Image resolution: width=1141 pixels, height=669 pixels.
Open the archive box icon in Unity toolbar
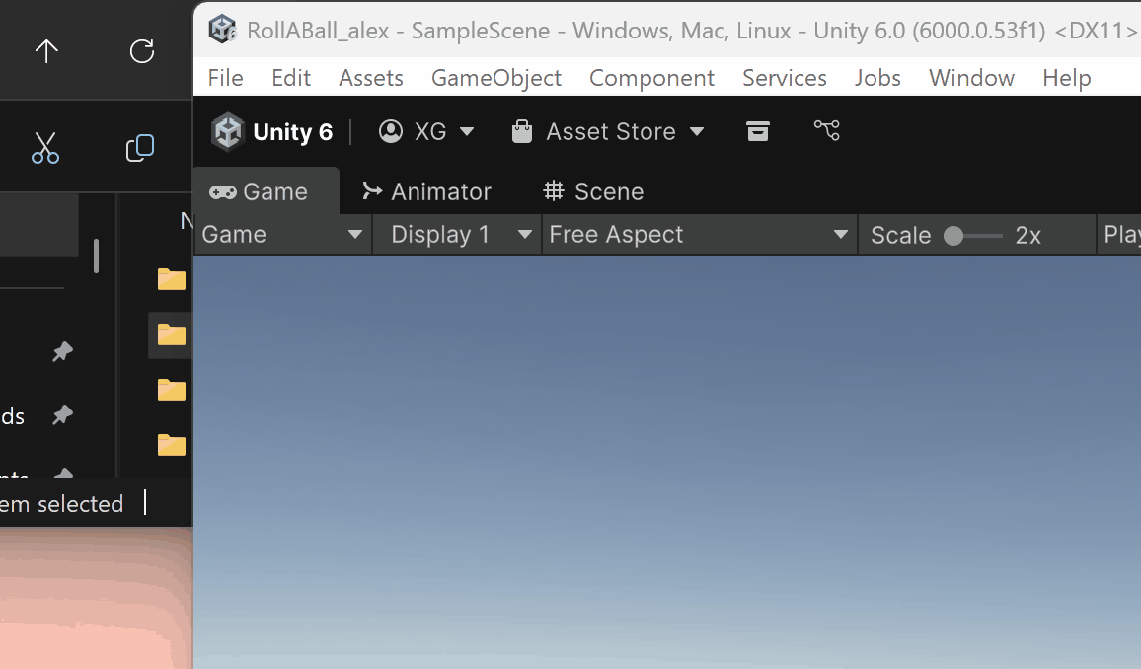pos(758,131)
